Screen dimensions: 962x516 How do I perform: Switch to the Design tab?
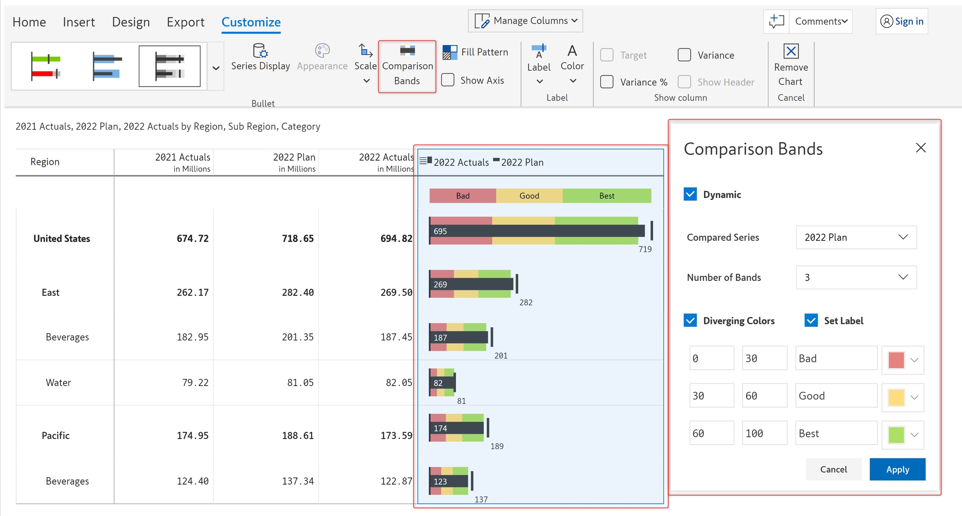pos(131,22)
